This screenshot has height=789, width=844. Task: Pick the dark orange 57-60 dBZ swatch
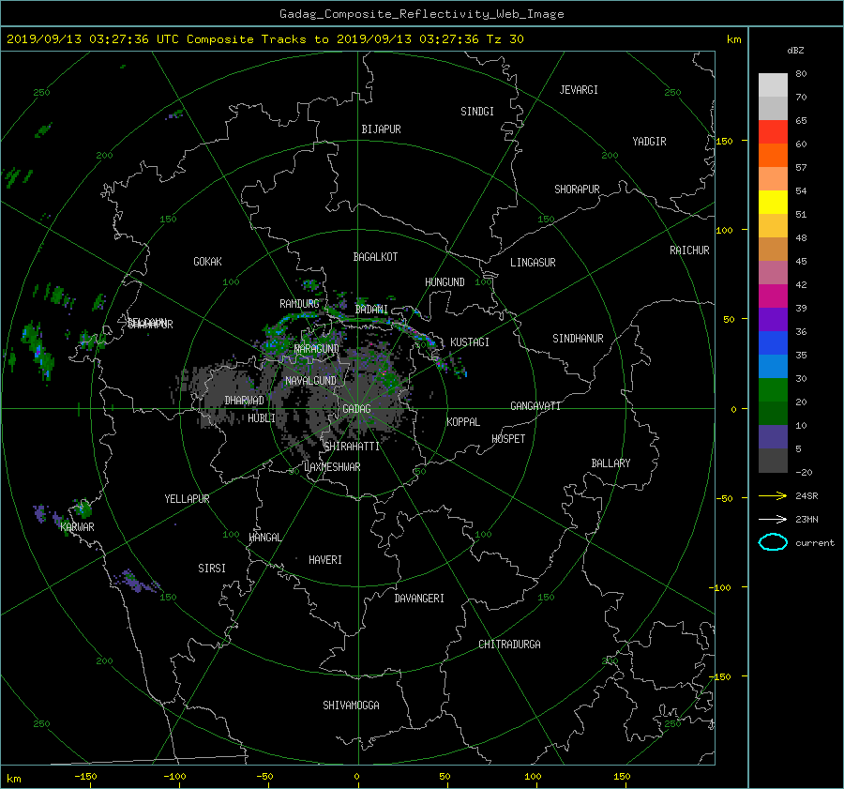coord(773,156)
